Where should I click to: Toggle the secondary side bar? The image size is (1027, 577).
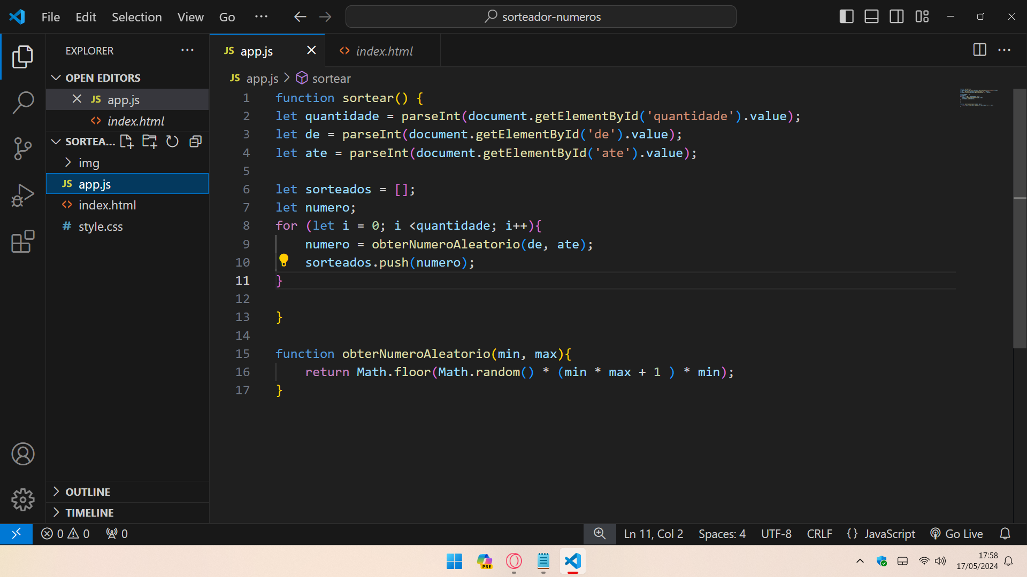[897, 17]
